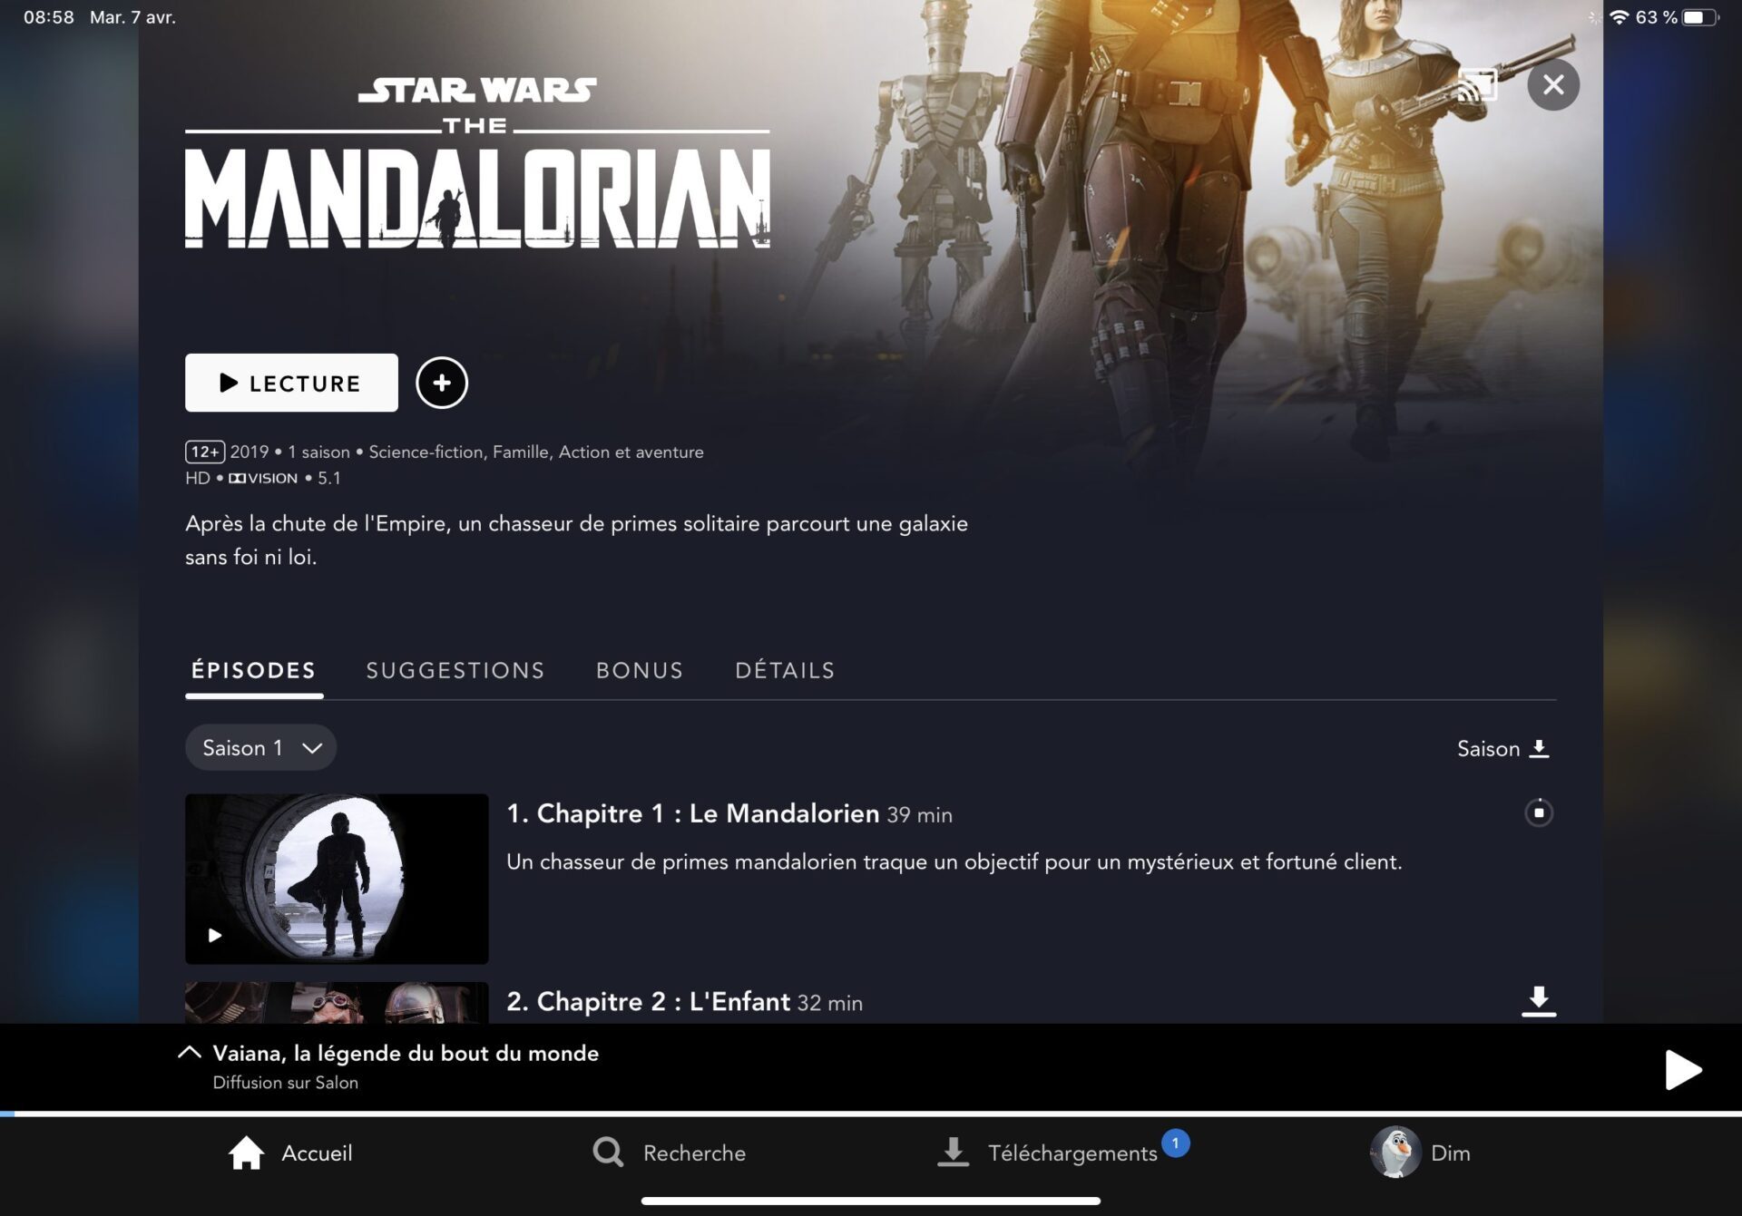Show the DÉTAILS tab
This screenshot has width=1742, height=1216.
[785, 671]
